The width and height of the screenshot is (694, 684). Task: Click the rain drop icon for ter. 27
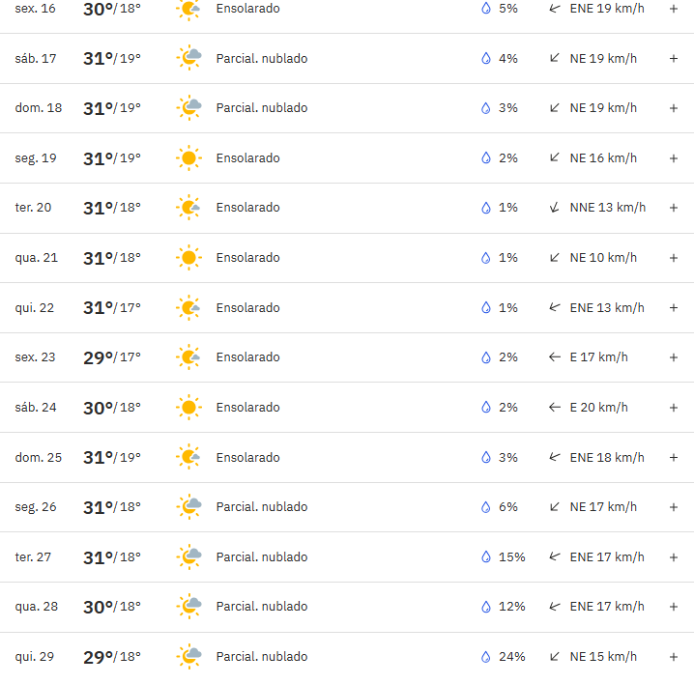pos(486,557)
